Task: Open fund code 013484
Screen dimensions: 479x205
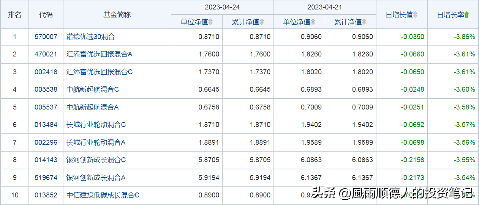Action: 46,125
